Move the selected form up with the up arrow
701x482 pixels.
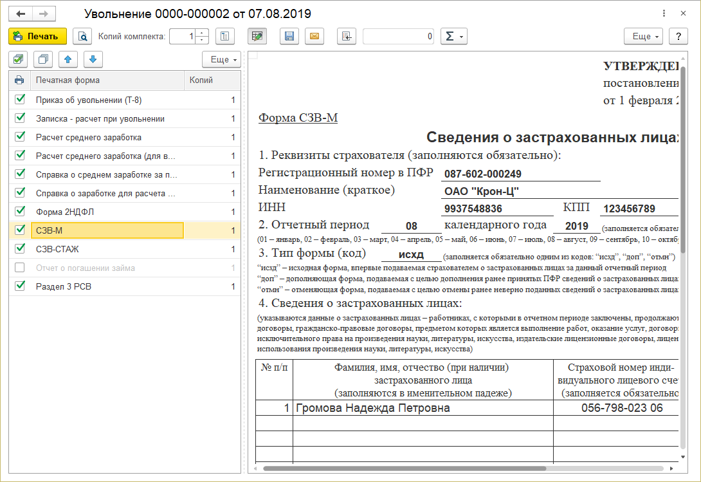click(68, 59)
